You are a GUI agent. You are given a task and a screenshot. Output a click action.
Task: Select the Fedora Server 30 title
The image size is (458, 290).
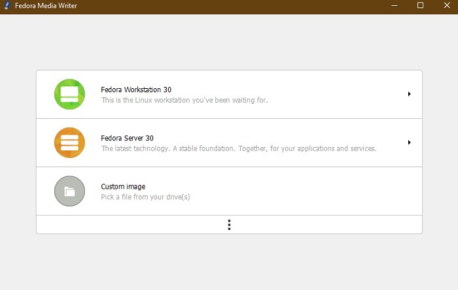point(127,138)
